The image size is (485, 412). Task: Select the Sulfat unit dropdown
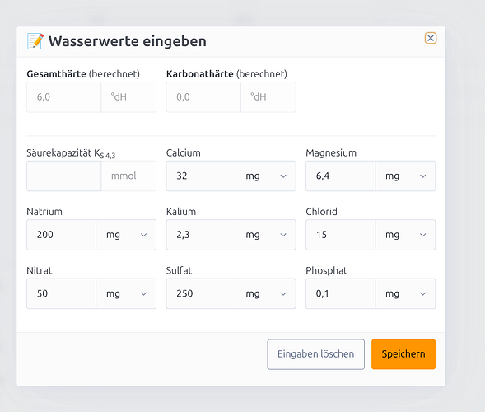[x=266, y=293]
